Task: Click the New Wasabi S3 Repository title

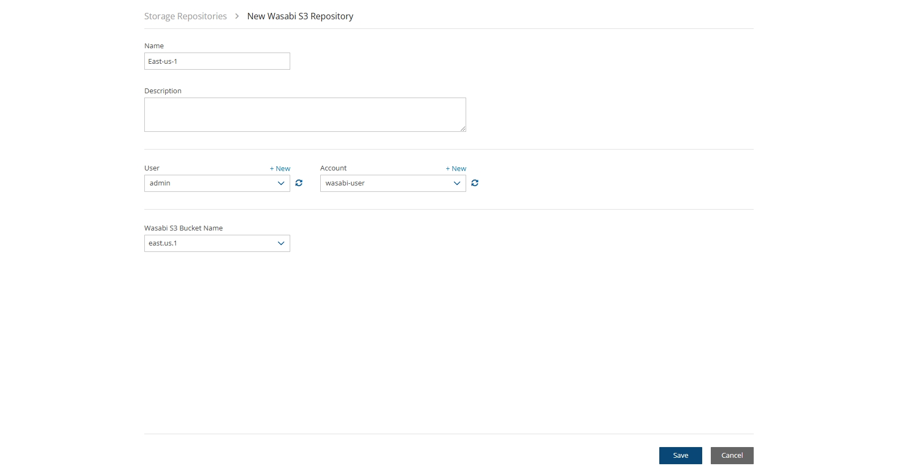Action: point(300,16)
